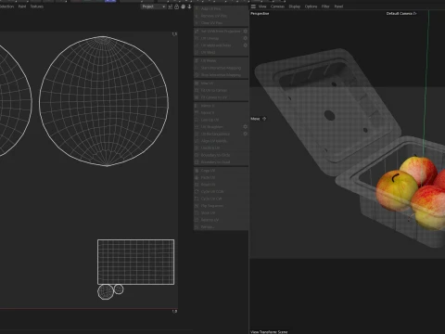
Task: Open Set UVW from Projection settings gear
Action: (245, 32)
